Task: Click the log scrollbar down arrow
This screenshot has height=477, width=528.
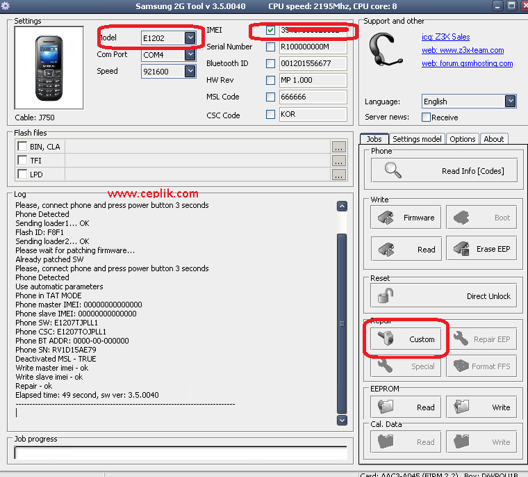Action: pyautogui.click(x=342, y=421)
